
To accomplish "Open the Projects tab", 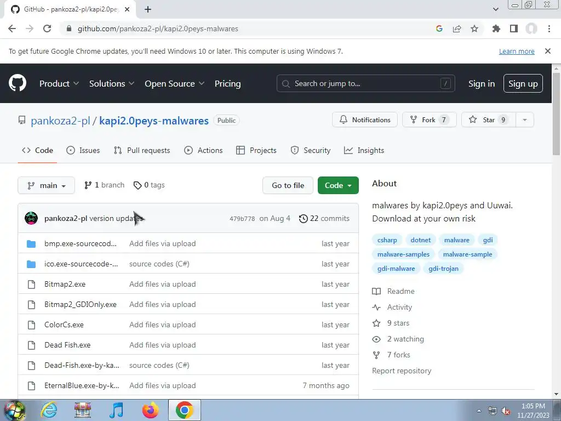I will [x=256, y=150].
